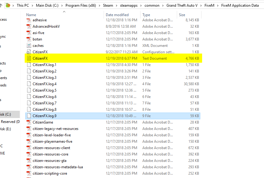Open the Steam breadcrumb folder

point(108,5)
